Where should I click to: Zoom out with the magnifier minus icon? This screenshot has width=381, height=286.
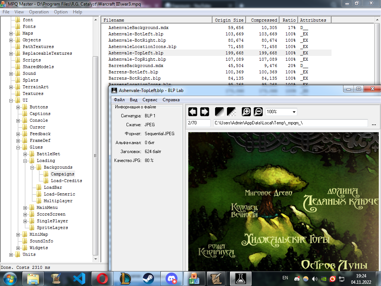258,112
